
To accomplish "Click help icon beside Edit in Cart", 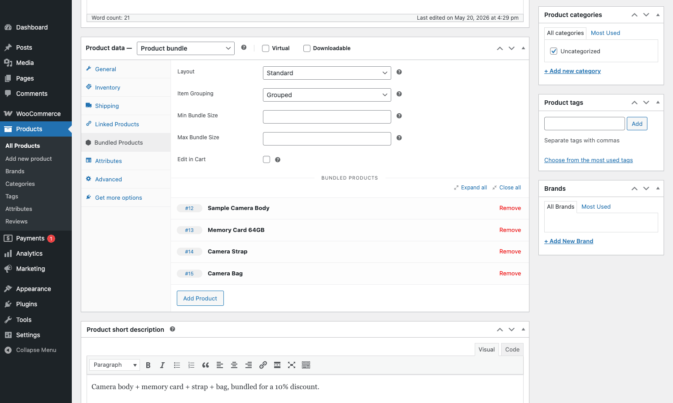I will point(278,160).
